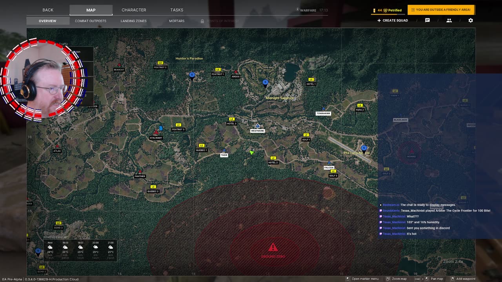
Task: Click the blue pin at Pha Lang Airfield
Action: click(364, 148)
